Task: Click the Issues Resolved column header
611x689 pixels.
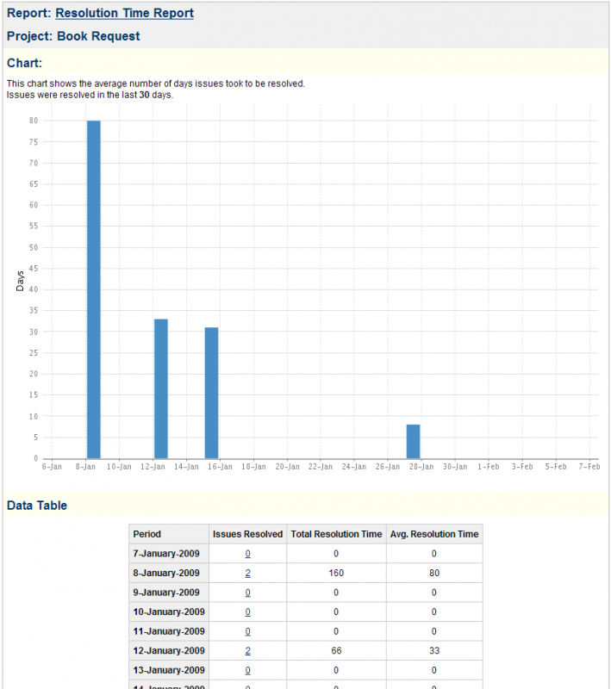Action: 247,534
